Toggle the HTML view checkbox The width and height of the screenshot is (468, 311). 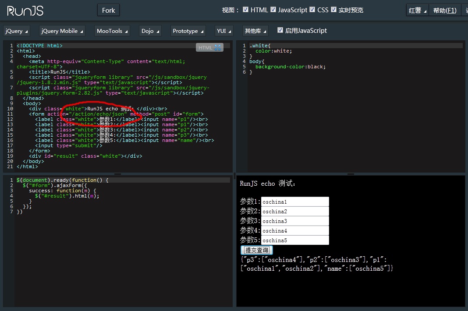click(x=245, y=10)
